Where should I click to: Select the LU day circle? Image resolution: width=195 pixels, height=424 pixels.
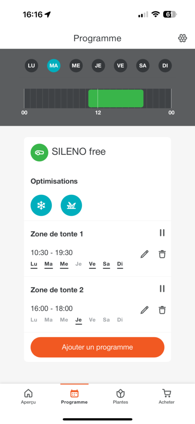[x=32, y=66]
